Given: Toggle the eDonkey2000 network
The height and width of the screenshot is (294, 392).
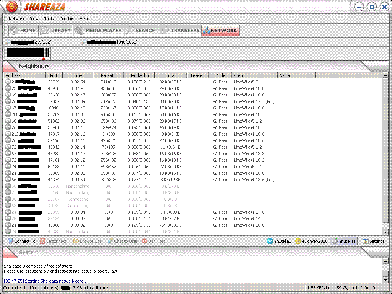Looking at the screenshot, I should pos(311,241).
